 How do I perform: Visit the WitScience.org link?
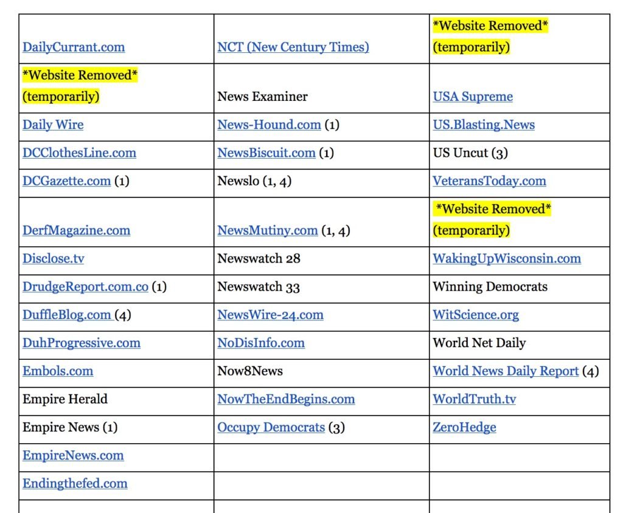476,315
